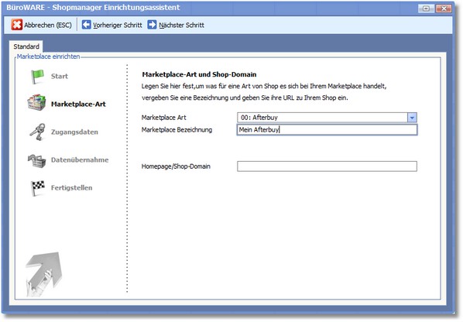Open the Marketplace Art dropdown arrow

point(412,118)
